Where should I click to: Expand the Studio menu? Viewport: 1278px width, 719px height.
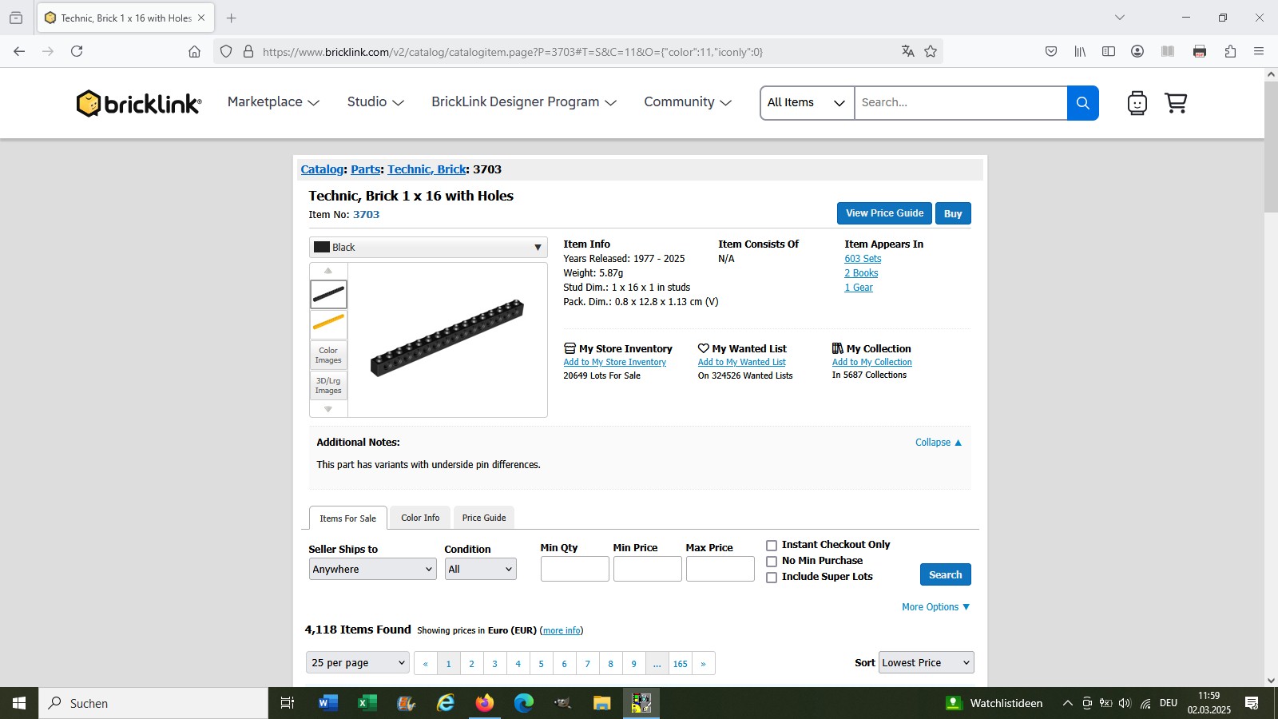point(375,102)
